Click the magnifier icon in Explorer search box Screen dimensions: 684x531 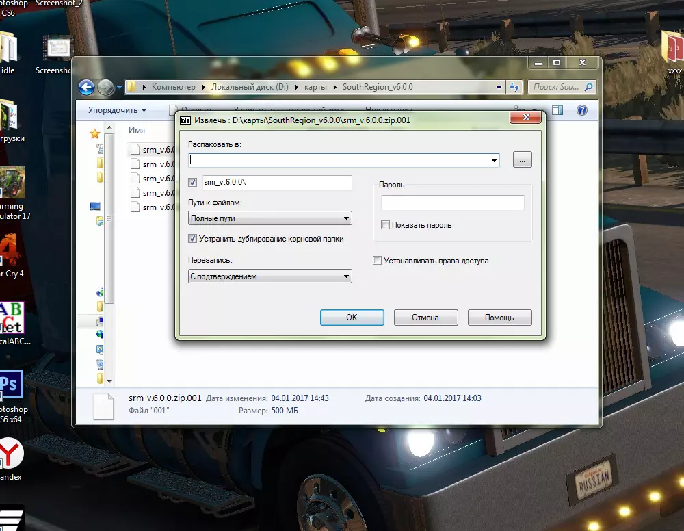click(x=588, y=87)
